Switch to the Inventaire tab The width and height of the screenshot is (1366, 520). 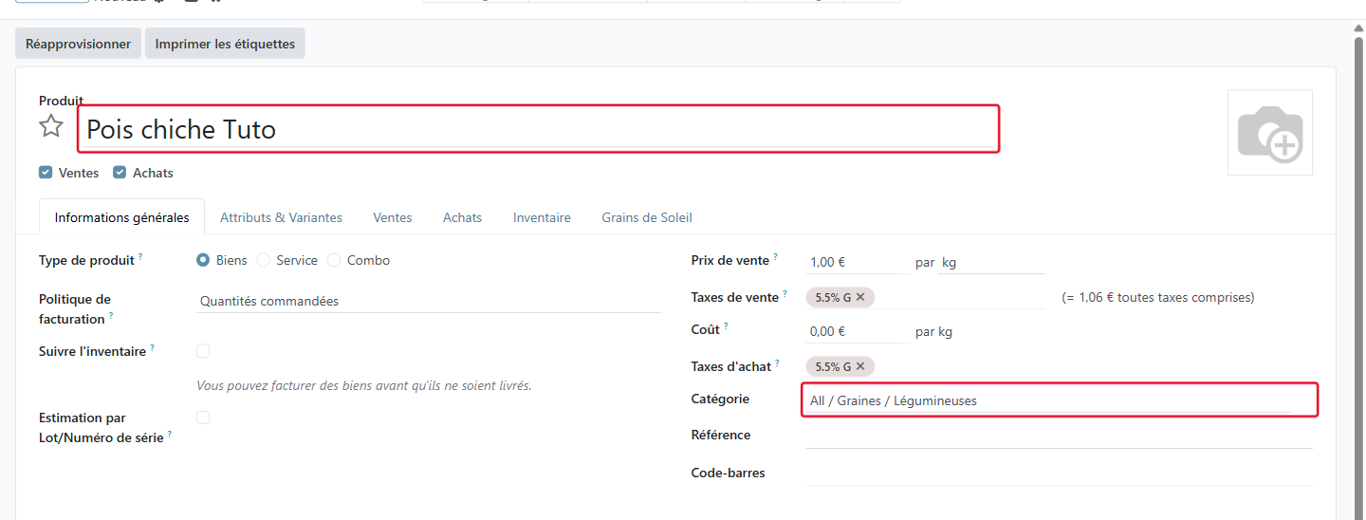pos(542,217)
